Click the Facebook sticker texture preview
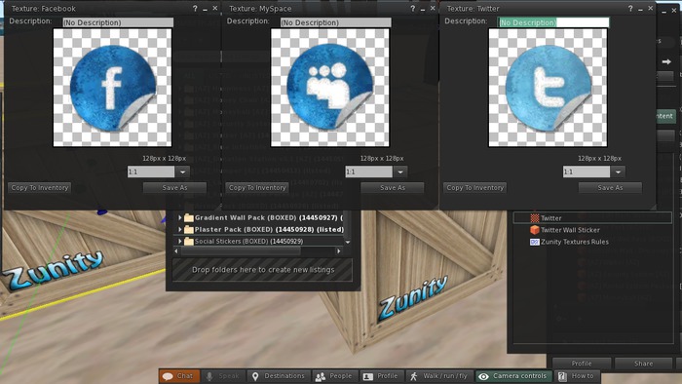The width and height of the screenshot is (682, 384). pos(112,88)
